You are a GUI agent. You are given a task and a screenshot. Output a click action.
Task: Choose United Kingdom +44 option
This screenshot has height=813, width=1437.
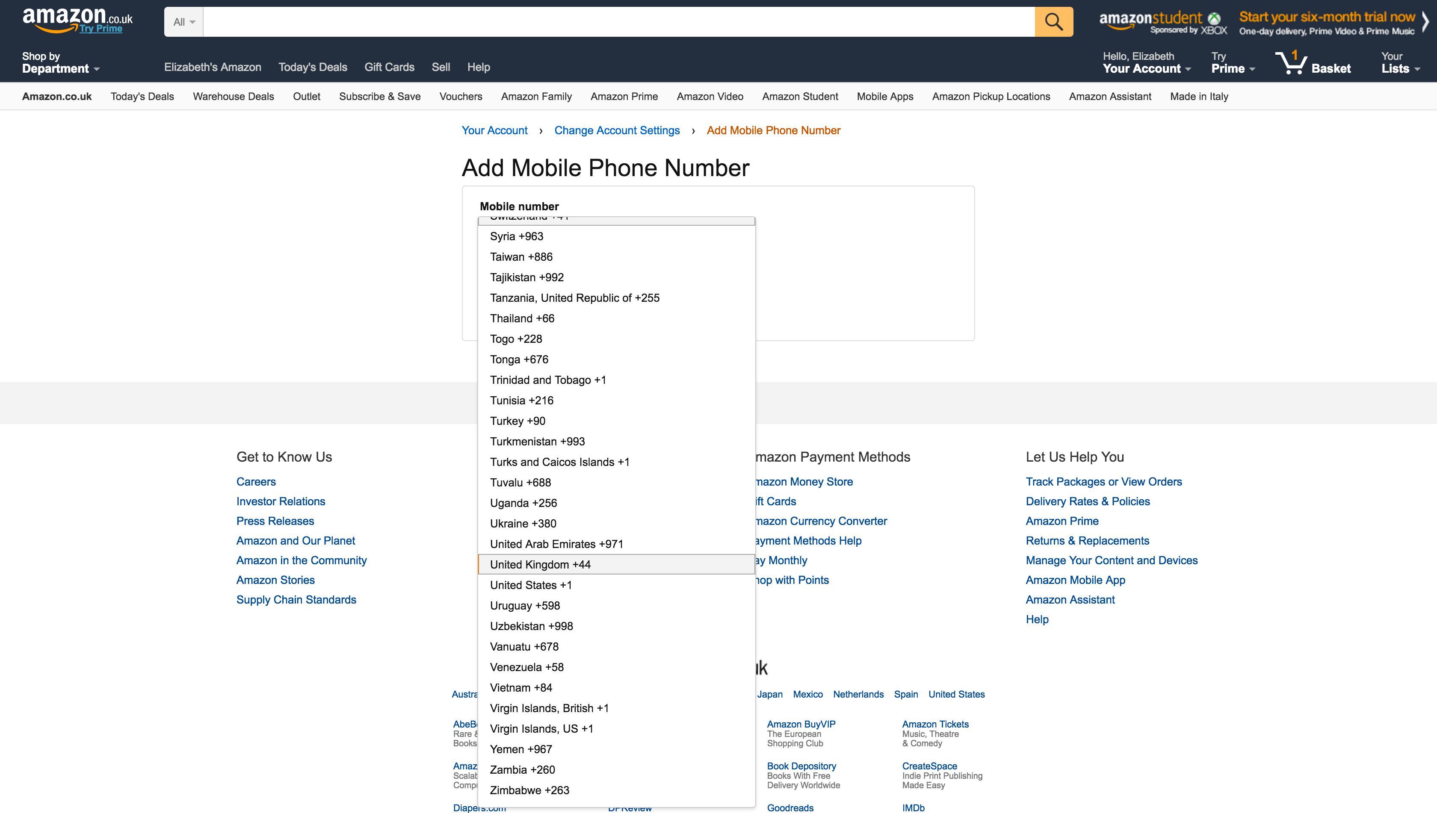tap(616, 564)
